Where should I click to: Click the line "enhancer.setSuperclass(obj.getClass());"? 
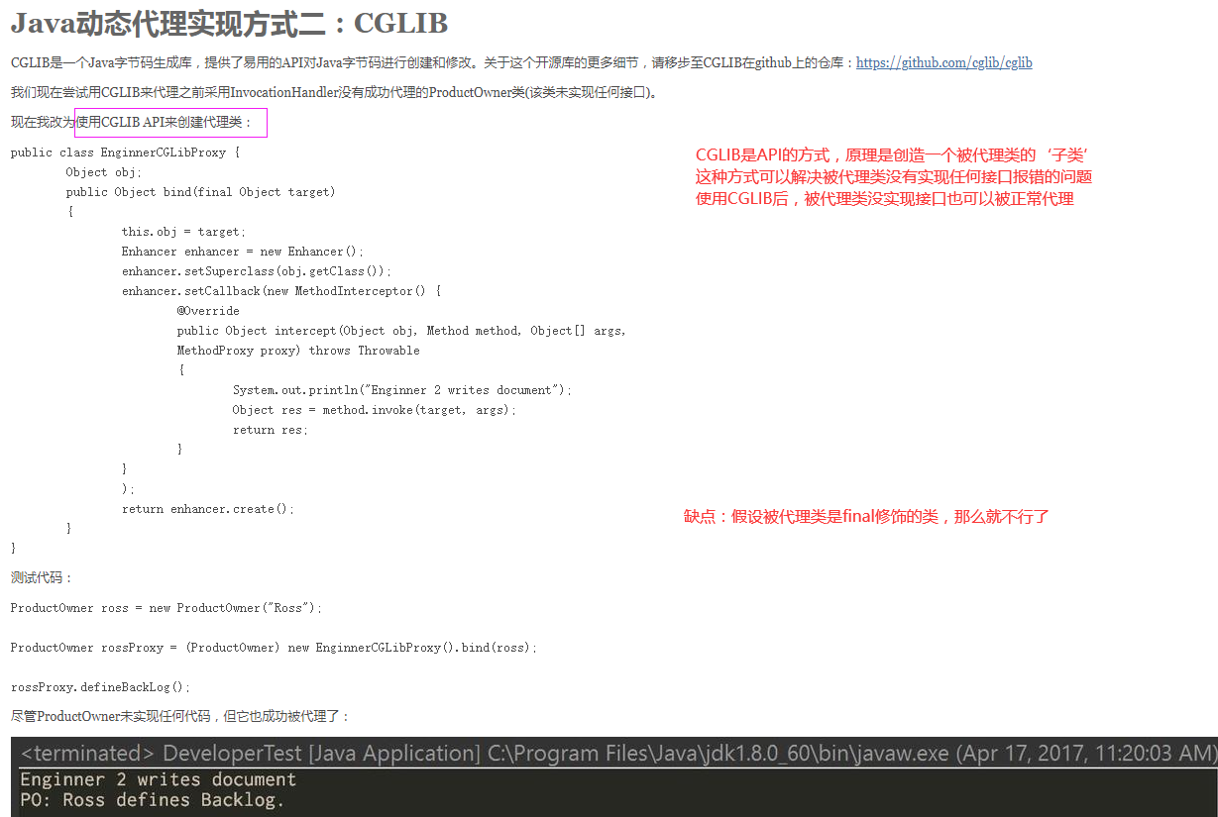[257, 271]
